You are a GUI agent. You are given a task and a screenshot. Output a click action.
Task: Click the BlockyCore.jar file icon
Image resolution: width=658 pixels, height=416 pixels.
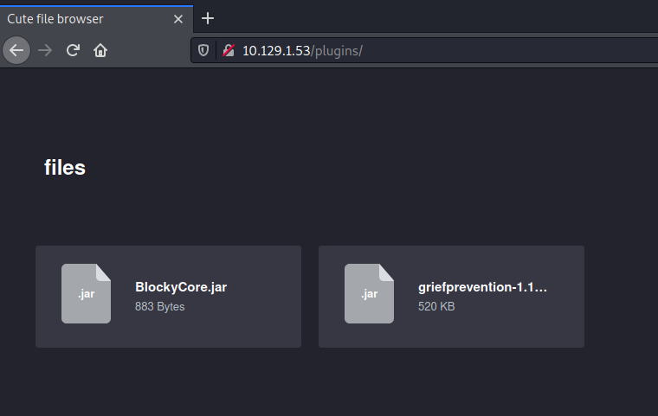[86, 293]
